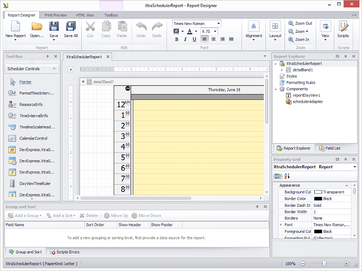Collapse the Scheduler Controls group
The image size is (362, 271).
[54, 69]
